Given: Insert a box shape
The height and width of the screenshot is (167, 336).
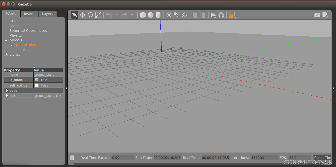Looking at the screenshot, I should coord(143,15).
